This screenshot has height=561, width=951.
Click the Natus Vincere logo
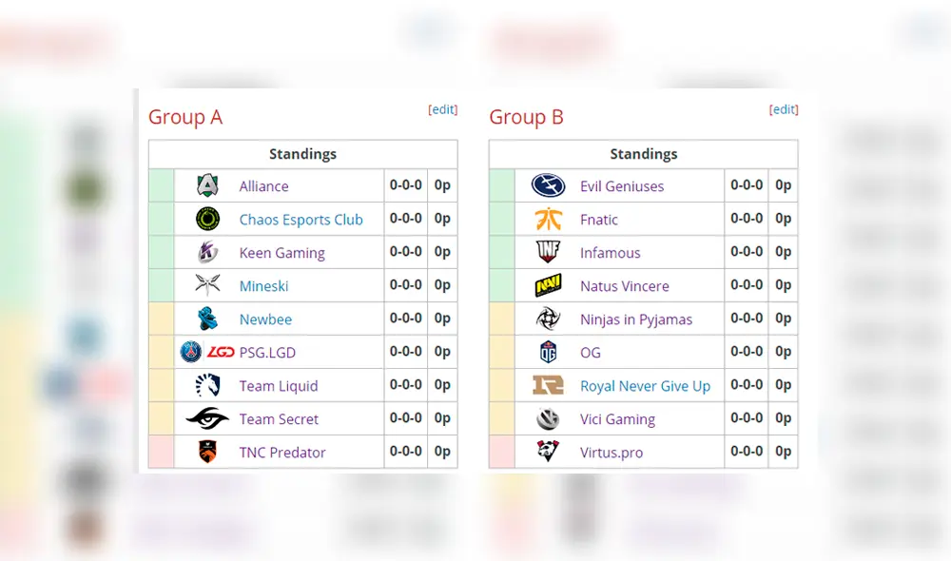click(547, 285)
